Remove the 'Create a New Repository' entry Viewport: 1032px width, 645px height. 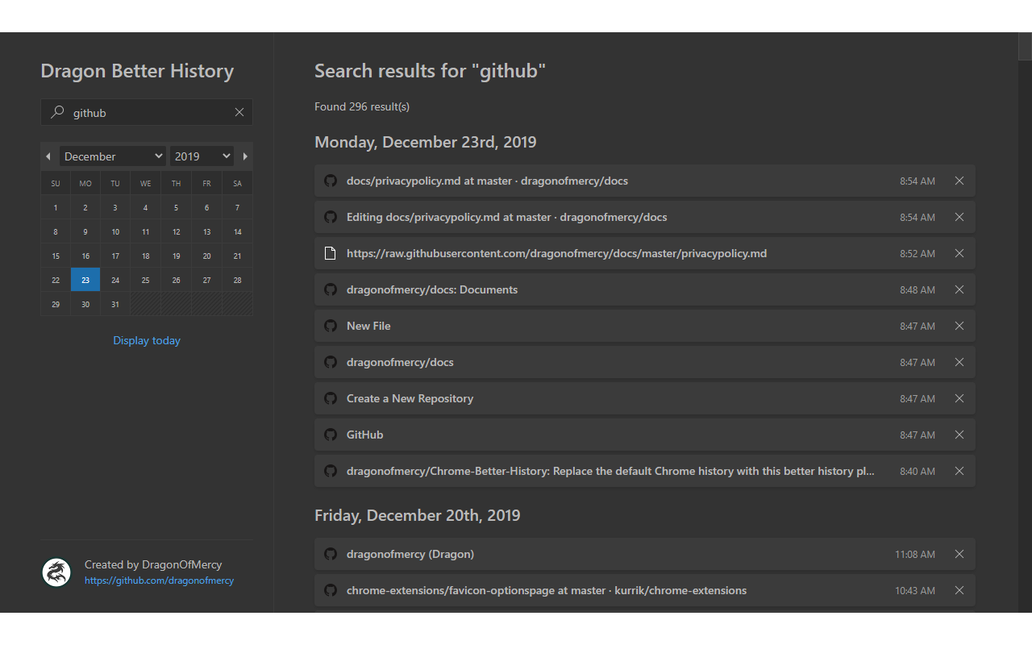coord(959,398)
